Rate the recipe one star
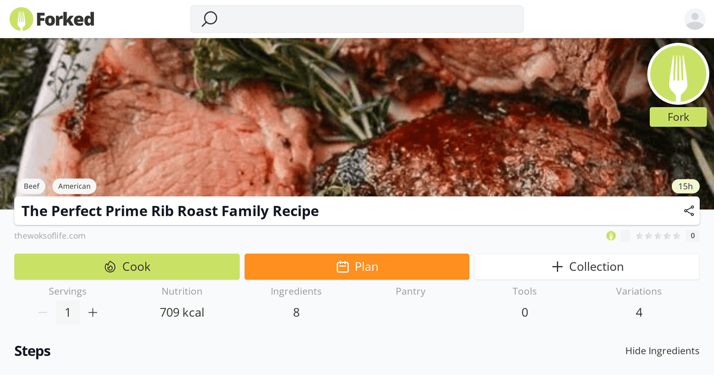Screen dimensions: 714x375 pos(640,236)
